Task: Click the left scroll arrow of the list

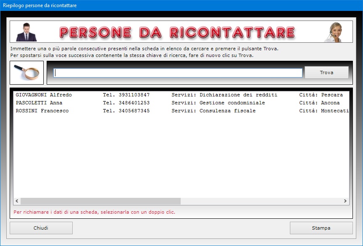Action: click(x=17, y=201)
